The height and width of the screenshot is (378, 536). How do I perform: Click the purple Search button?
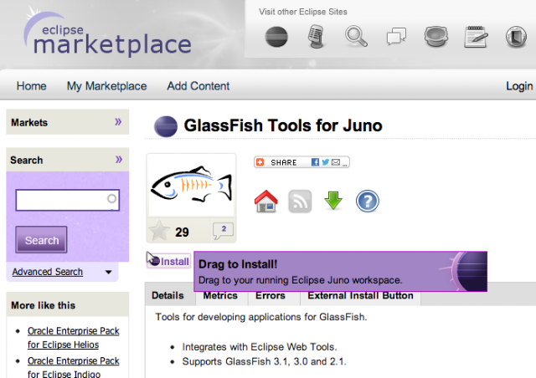coord(41,240)
